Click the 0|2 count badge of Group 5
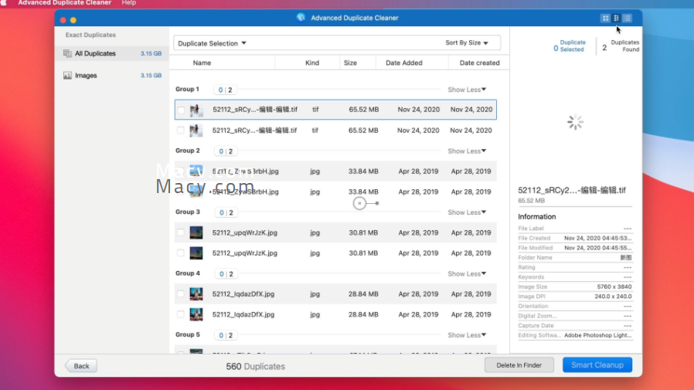The height and width of the screenshot is (390, 694). click(x=226, y=335)
